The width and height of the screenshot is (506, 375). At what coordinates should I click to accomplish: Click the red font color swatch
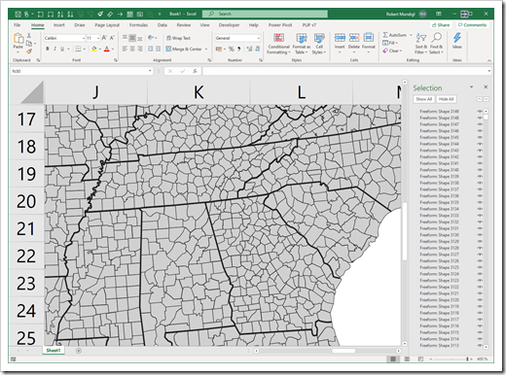(107, 50)
